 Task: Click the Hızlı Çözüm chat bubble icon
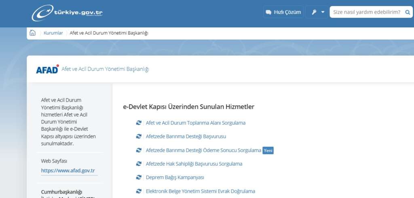[268, 12]
